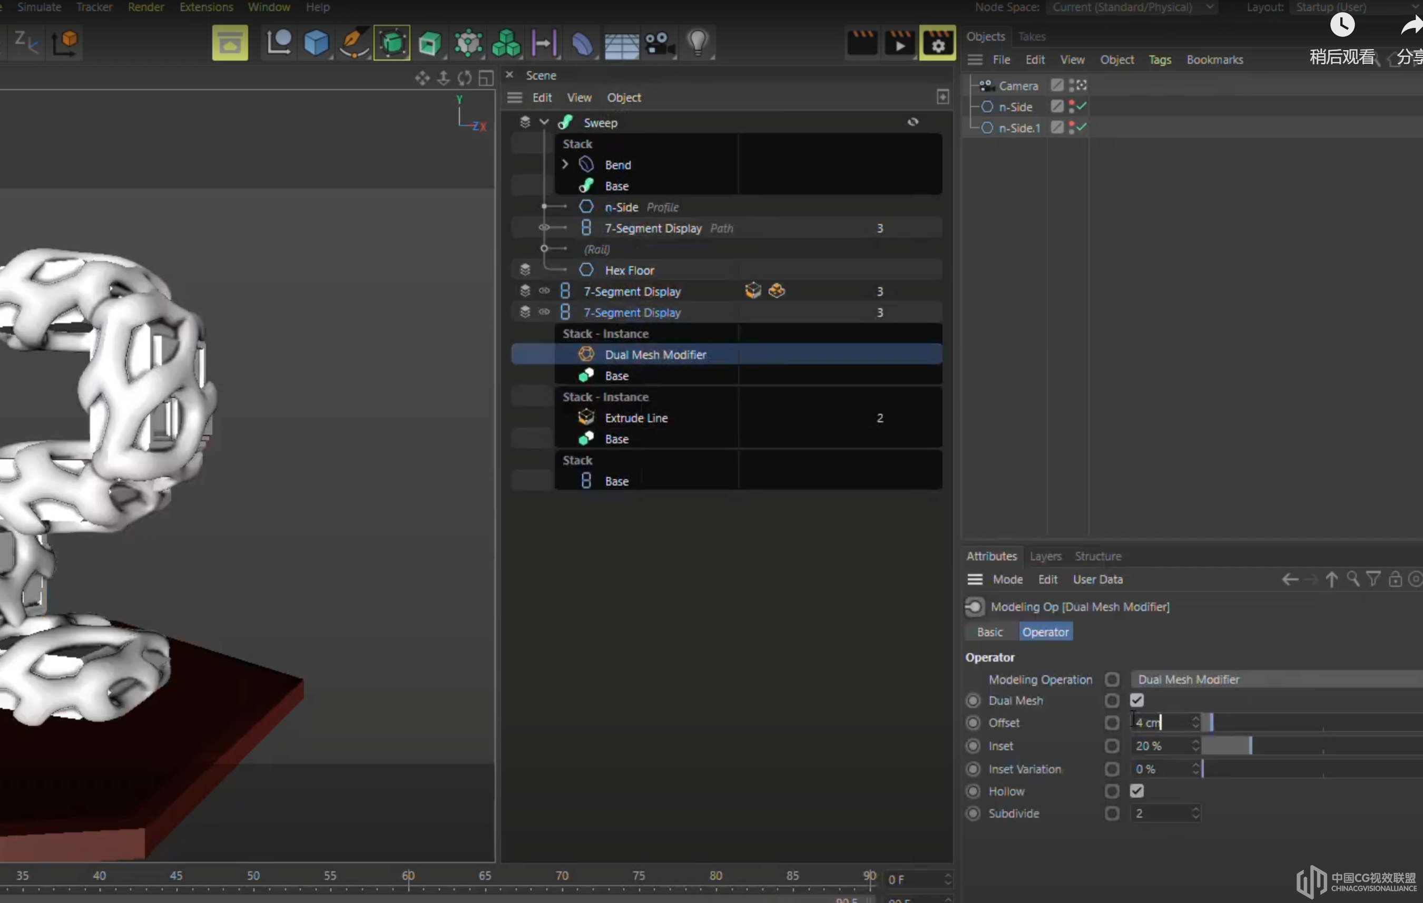Click the viewport rotate camera icon
1423x903 pixels.
pos(465,77)
